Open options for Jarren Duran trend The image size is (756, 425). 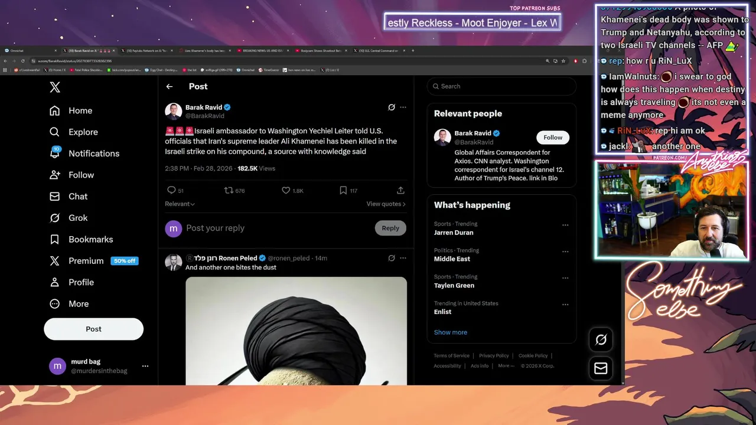[x=565, y=225]
